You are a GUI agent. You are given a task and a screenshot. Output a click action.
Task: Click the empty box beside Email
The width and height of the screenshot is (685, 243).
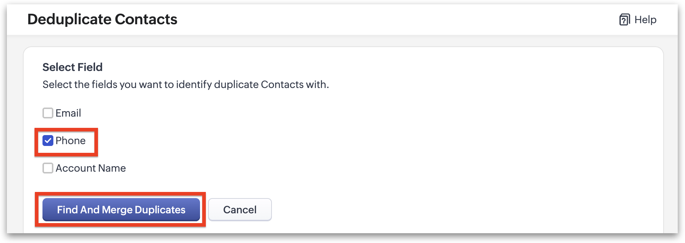click(x=48, y=113)
